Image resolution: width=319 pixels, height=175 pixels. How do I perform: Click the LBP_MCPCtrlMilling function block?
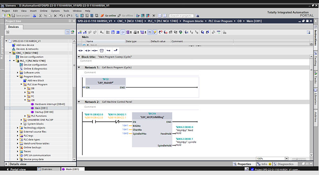[152, 129]
